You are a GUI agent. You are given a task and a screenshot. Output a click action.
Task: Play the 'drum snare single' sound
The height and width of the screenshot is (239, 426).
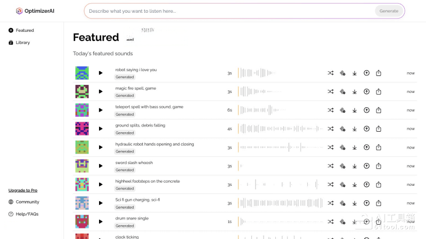pos(101,221)
